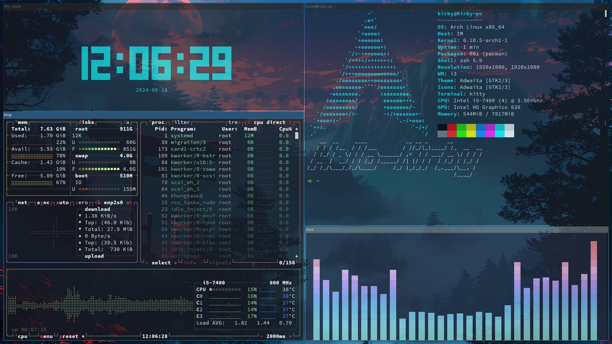Screen dimensions: 612x344
Task: Click the yellow swatch in neofetch palette
Action: point(471,130)
